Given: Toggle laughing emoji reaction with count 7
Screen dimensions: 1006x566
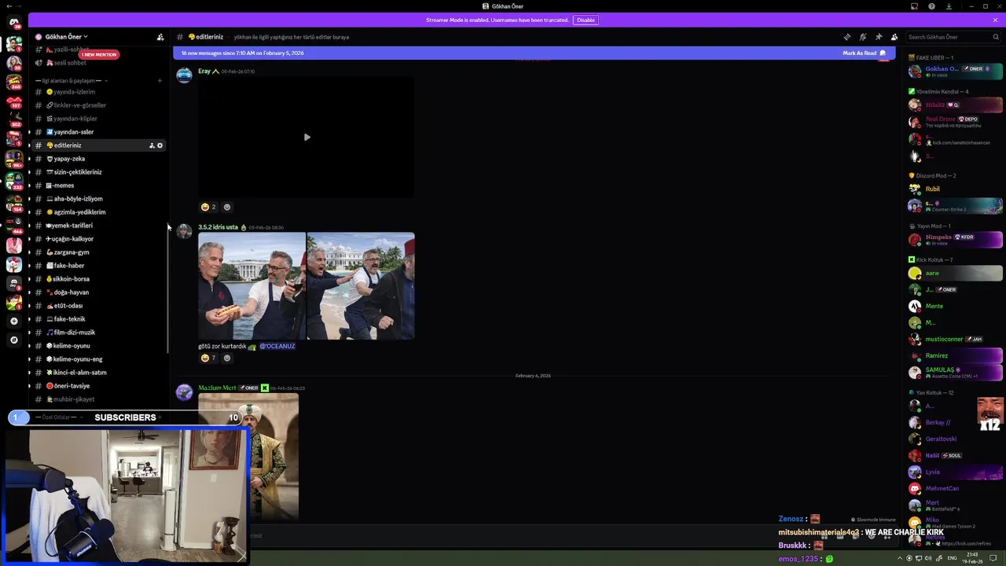Looking at the screenshot, I should (208, 358).
